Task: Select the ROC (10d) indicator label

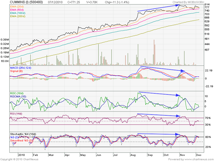Action: (17, 93)
